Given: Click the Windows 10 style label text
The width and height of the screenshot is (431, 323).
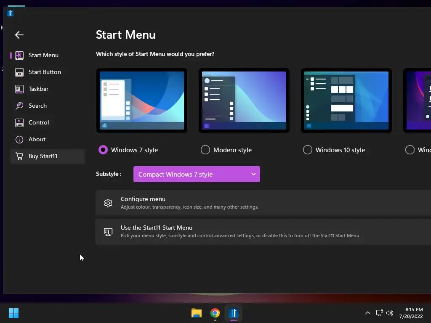Looking at the screenshot, I should tap(340, 150).
